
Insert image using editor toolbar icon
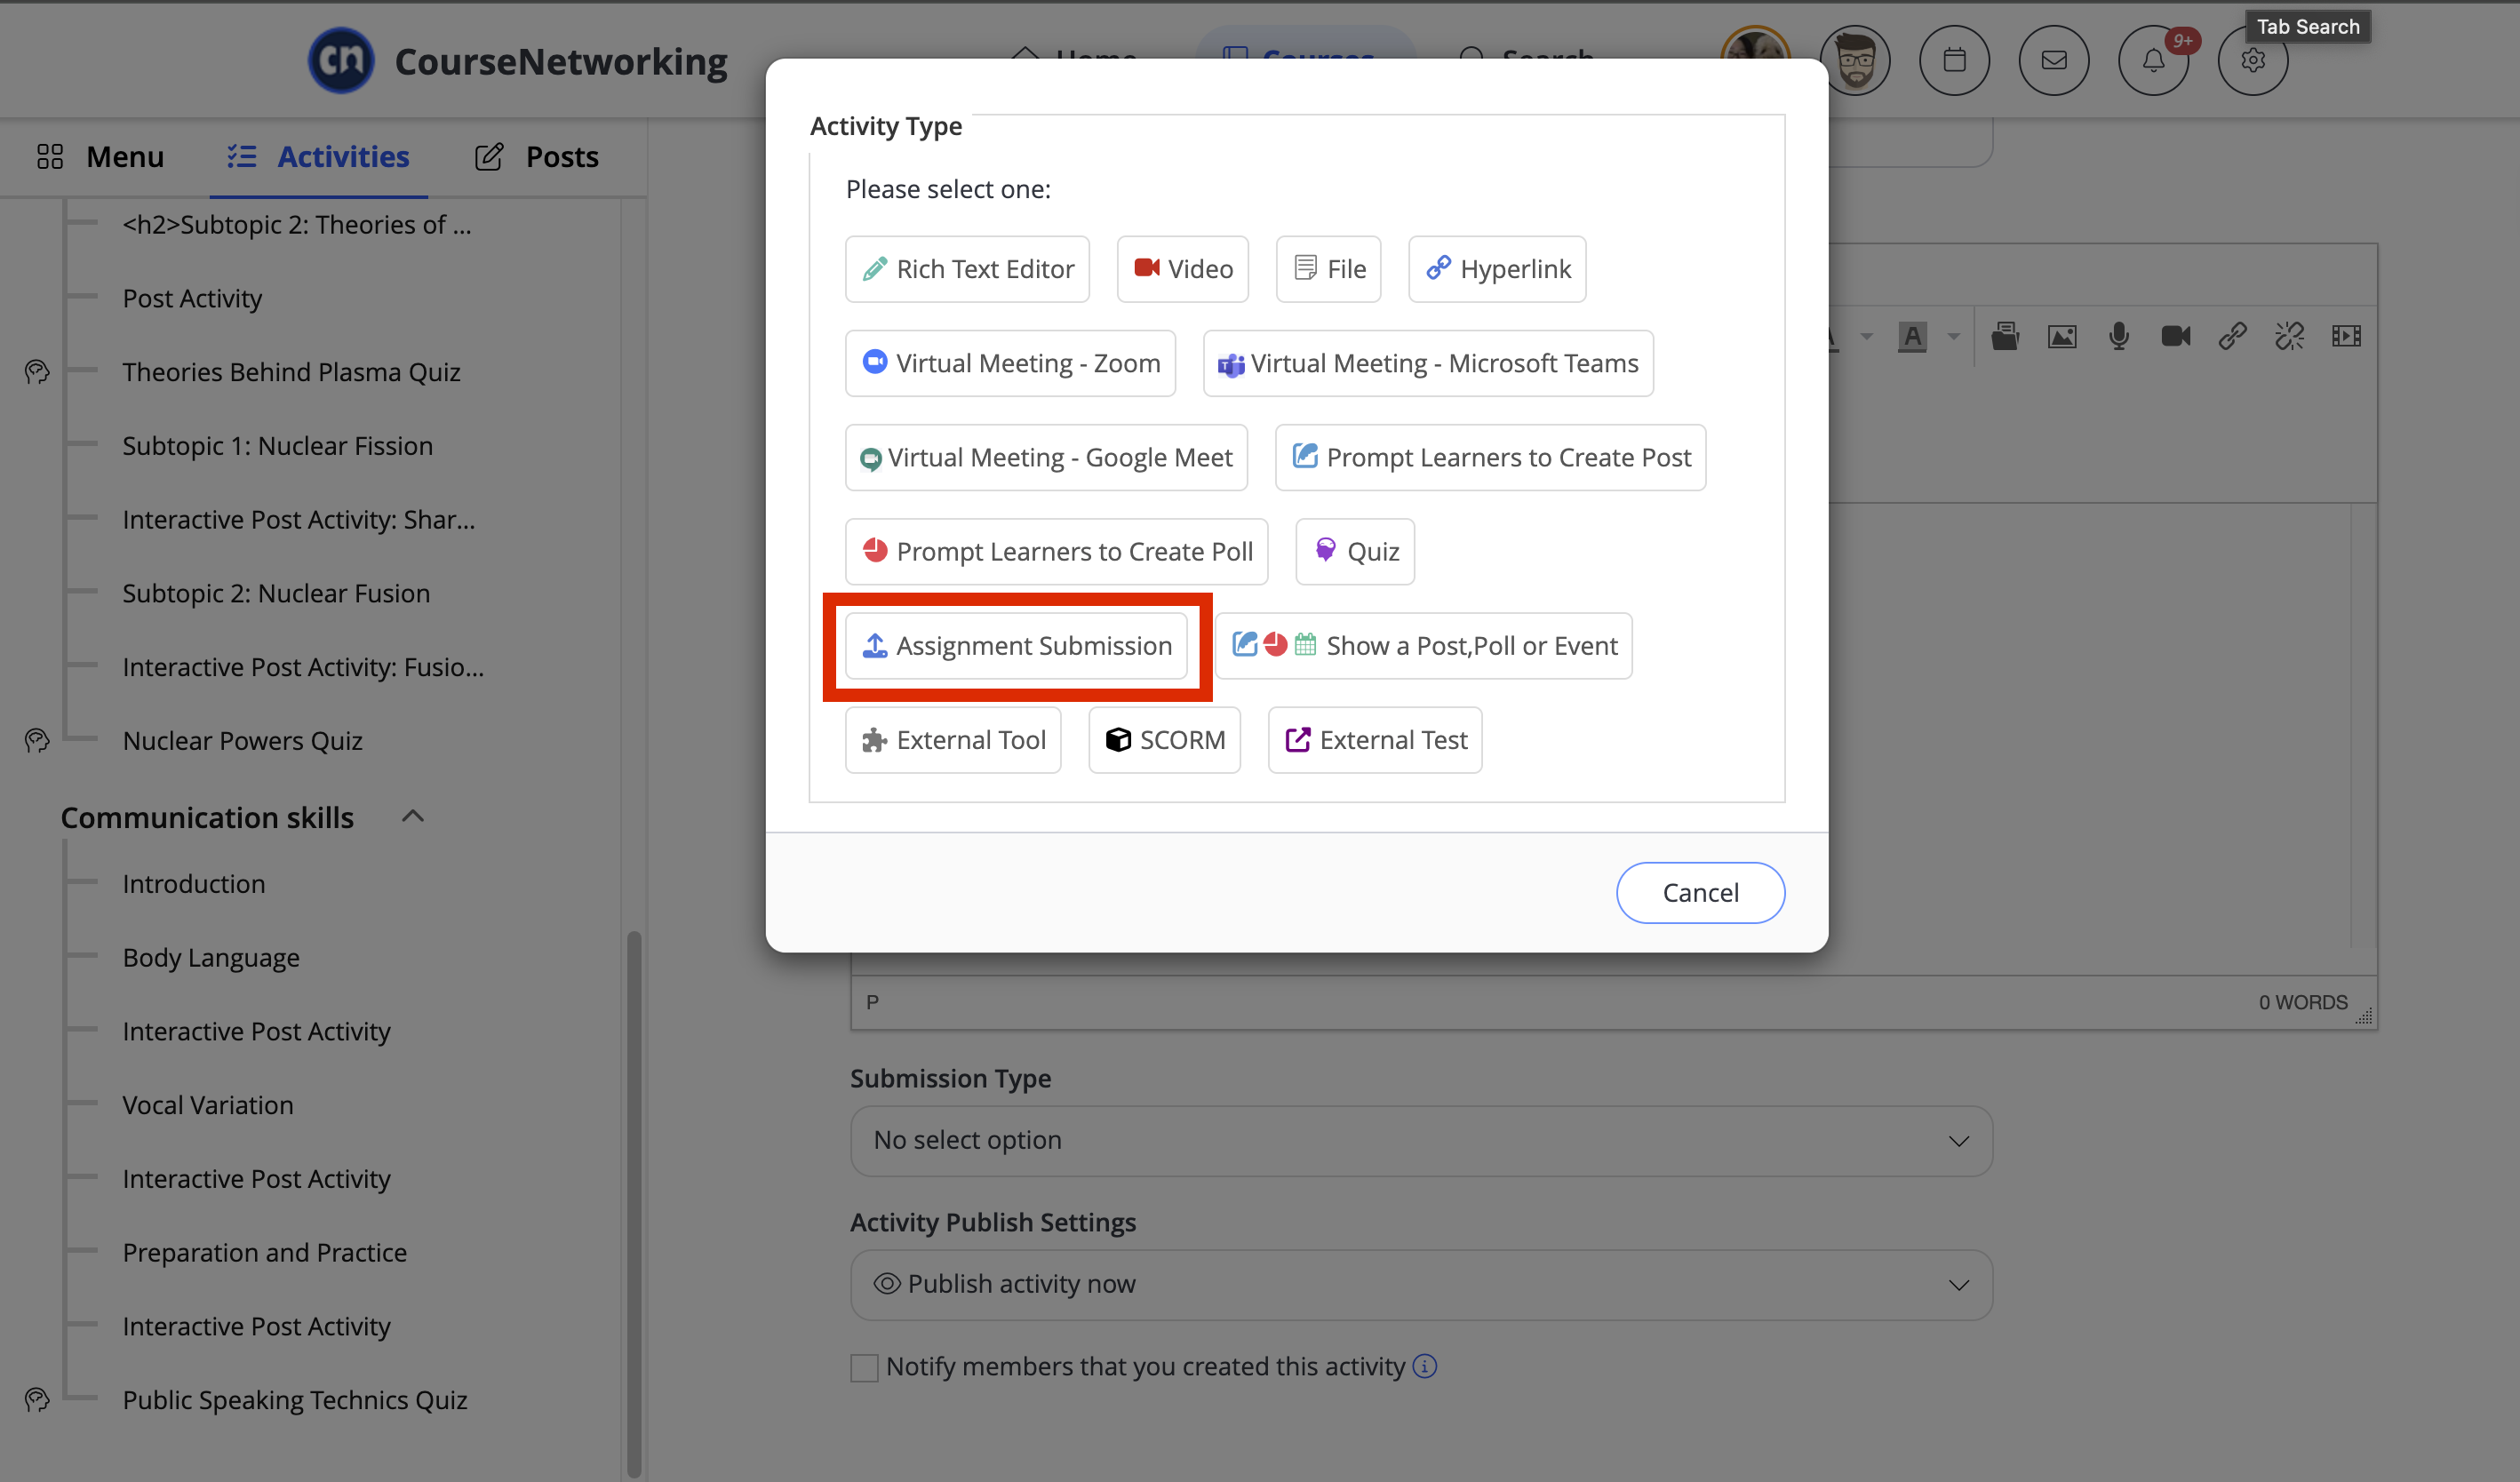2061,336
